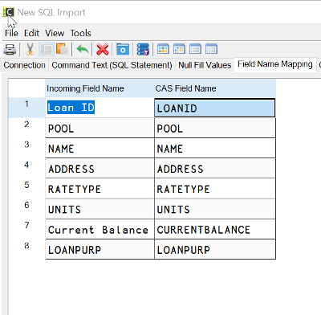Click the last table layout icon
Viewport: 321px width, 315px height.
click(211, 49)
